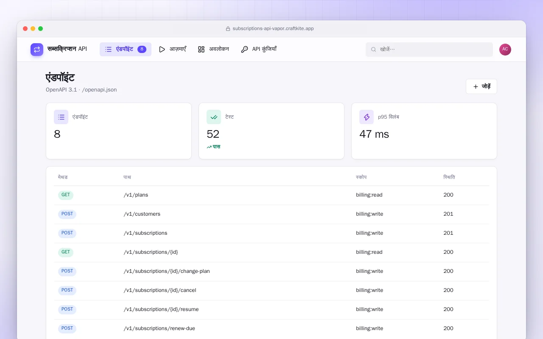Select the /v1/subscriptions/{id}/resume path
Viewport: 543px width, 339px height.
click(x=161, y=309)
